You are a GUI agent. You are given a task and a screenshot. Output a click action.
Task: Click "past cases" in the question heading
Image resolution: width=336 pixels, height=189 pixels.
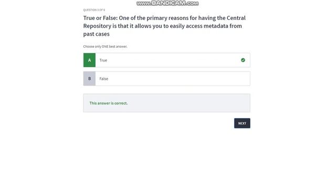click(97, 34)
